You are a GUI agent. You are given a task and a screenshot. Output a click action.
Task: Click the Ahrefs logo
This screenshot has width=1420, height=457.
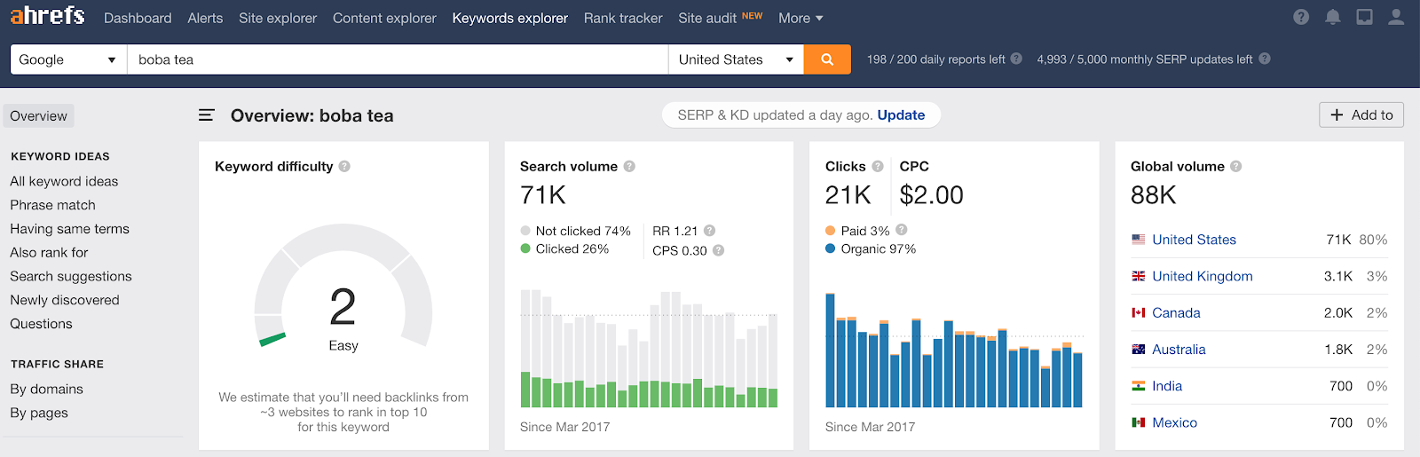(48, 15)
